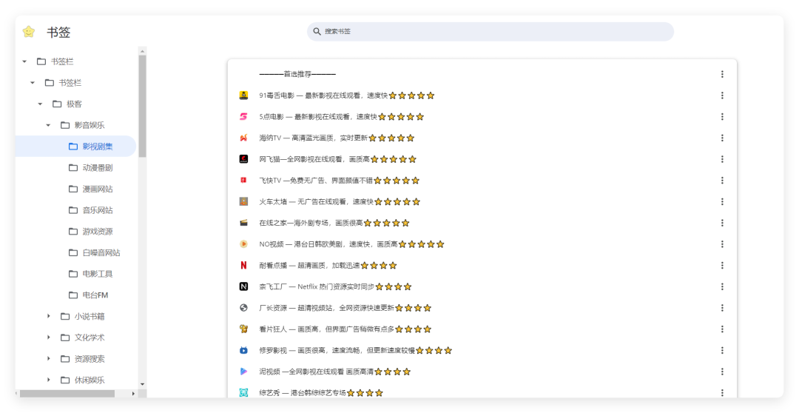Expand the 文化学术 folder arrow
Screen dimensions: 799x413
tap(48, 338)
